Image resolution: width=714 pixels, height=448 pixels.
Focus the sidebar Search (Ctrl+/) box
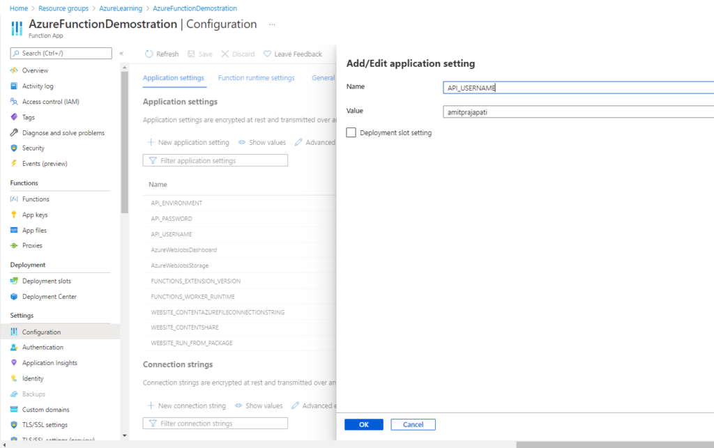(61, 53)
